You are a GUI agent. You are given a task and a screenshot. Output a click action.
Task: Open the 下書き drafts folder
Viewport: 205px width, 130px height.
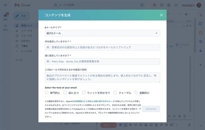(x=24, y=46)
